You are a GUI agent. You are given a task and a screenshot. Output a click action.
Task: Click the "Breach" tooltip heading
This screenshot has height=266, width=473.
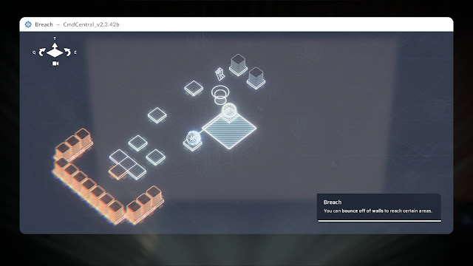[333, 202]
